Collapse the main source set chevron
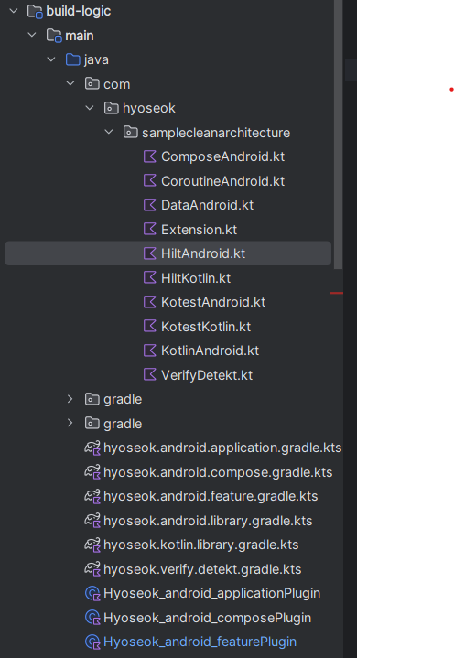 click(x=32, y=36)
